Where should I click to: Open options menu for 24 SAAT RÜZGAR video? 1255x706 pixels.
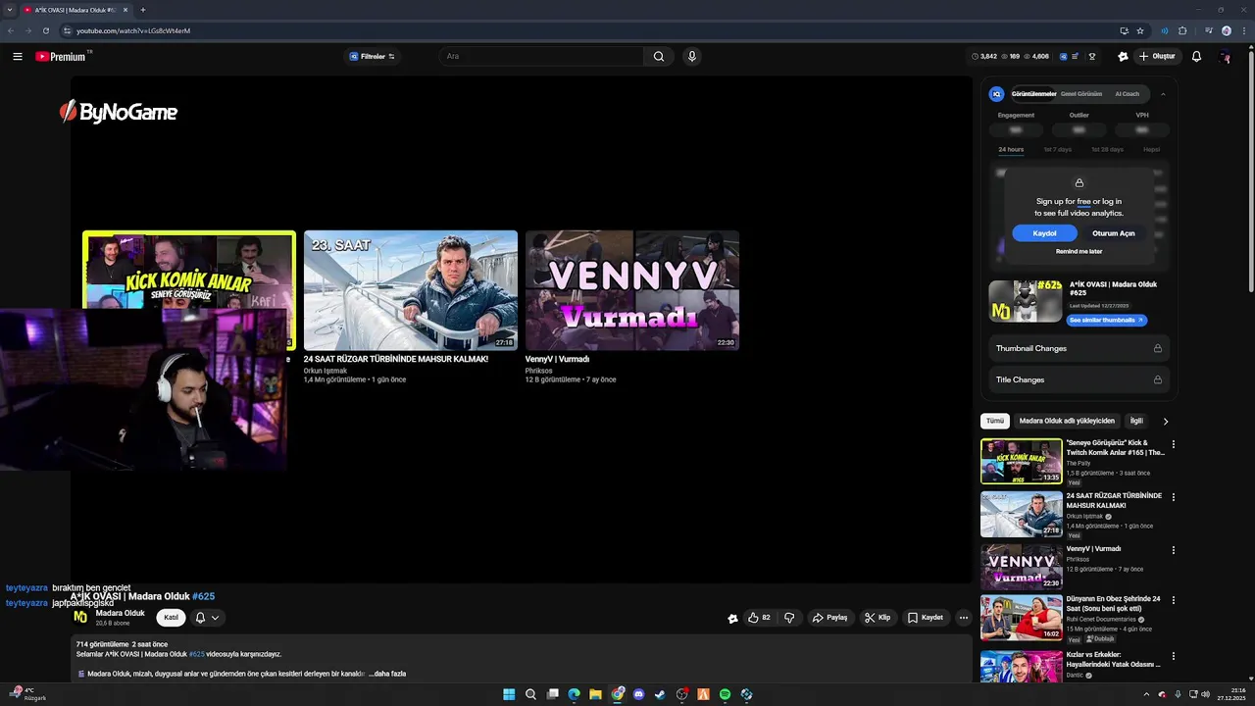pos(1174,497)
